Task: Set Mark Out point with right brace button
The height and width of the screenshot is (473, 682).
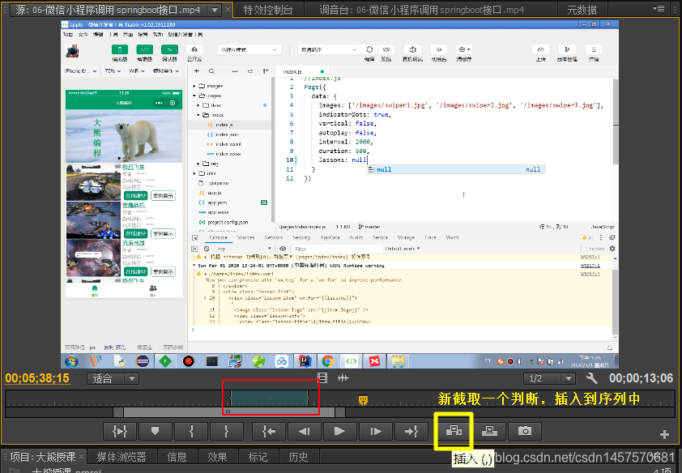Action: (226, 431)
